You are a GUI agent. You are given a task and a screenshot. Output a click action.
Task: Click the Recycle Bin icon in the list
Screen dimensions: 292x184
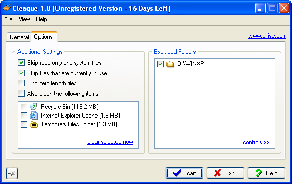coord(34,107)
